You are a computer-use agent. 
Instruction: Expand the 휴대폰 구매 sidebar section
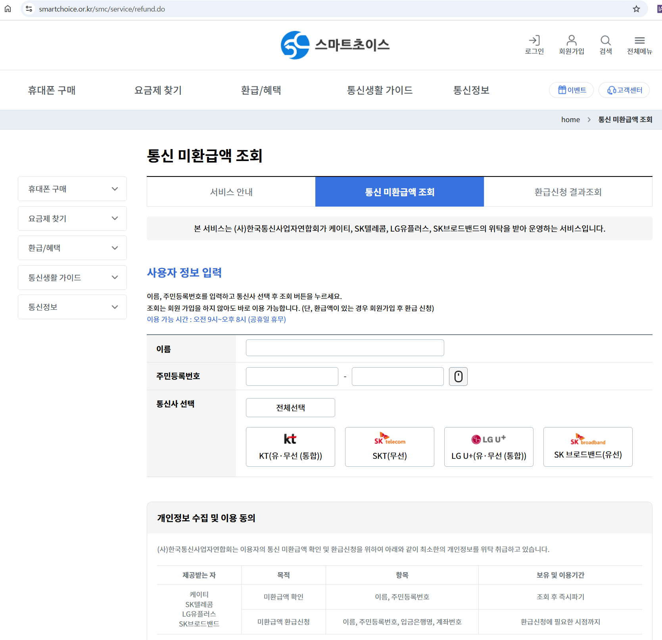tap(72, 188)
